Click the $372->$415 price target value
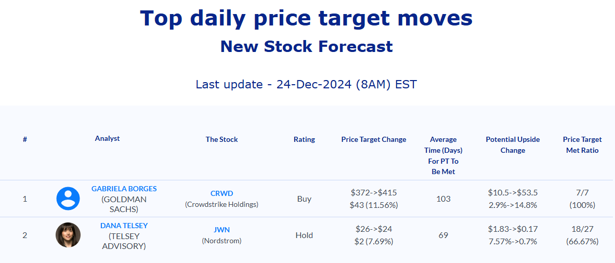Image resolution: width=615 pixels, height=263 pixels. tap(374, 192)
